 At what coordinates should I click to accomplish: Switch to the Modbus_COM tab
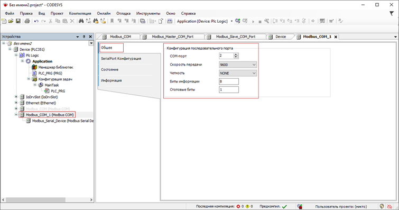coord(120,36)
